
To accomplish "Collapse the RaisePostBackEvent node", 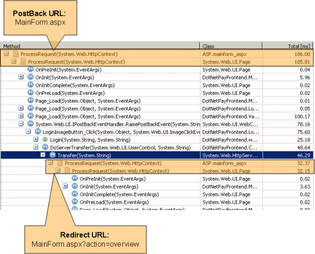I will coord(21,124).
